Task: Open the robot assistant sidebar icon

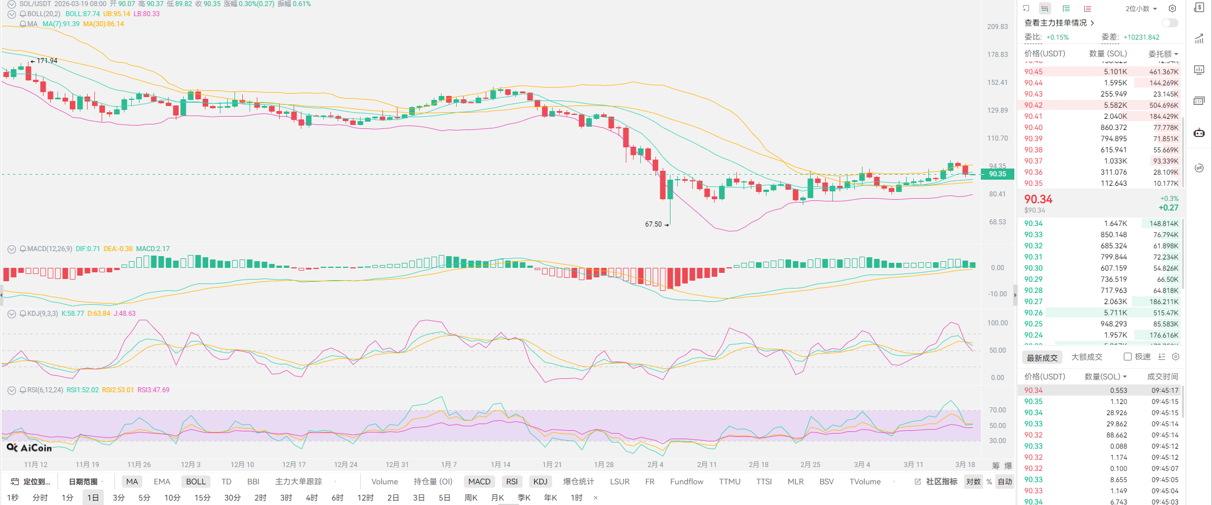Action: [x=1199, y=133]
